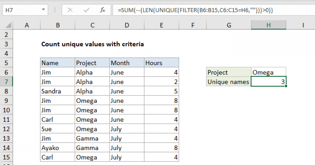The height and width of the screenshot is (165, 315).
Task: Open the Name Box dropdown arrow
Action: [x=43, y=10]
